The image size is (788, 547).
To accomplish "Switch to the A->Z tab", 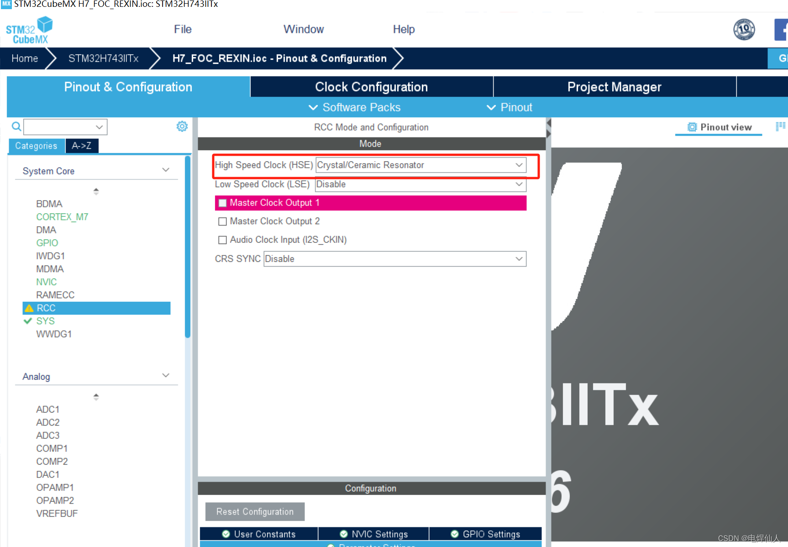I will tap(82, 146).
